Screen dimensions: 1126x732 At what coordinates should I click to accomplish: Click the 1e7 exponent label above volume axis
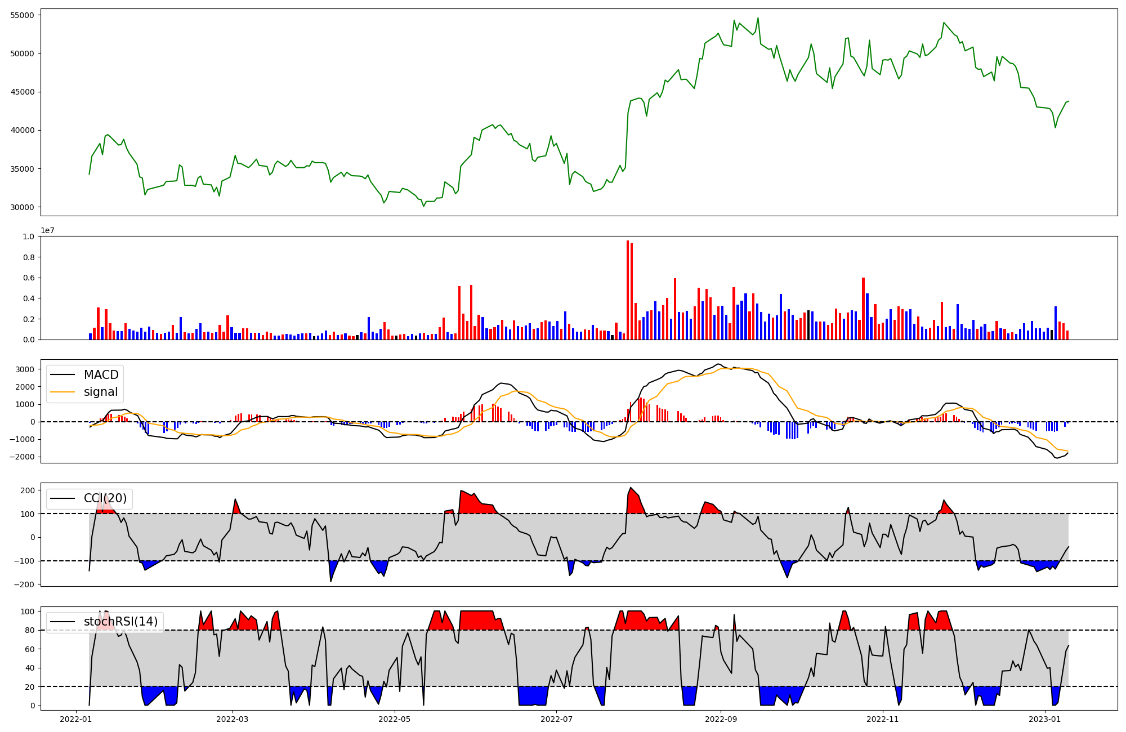pos(47,231)
